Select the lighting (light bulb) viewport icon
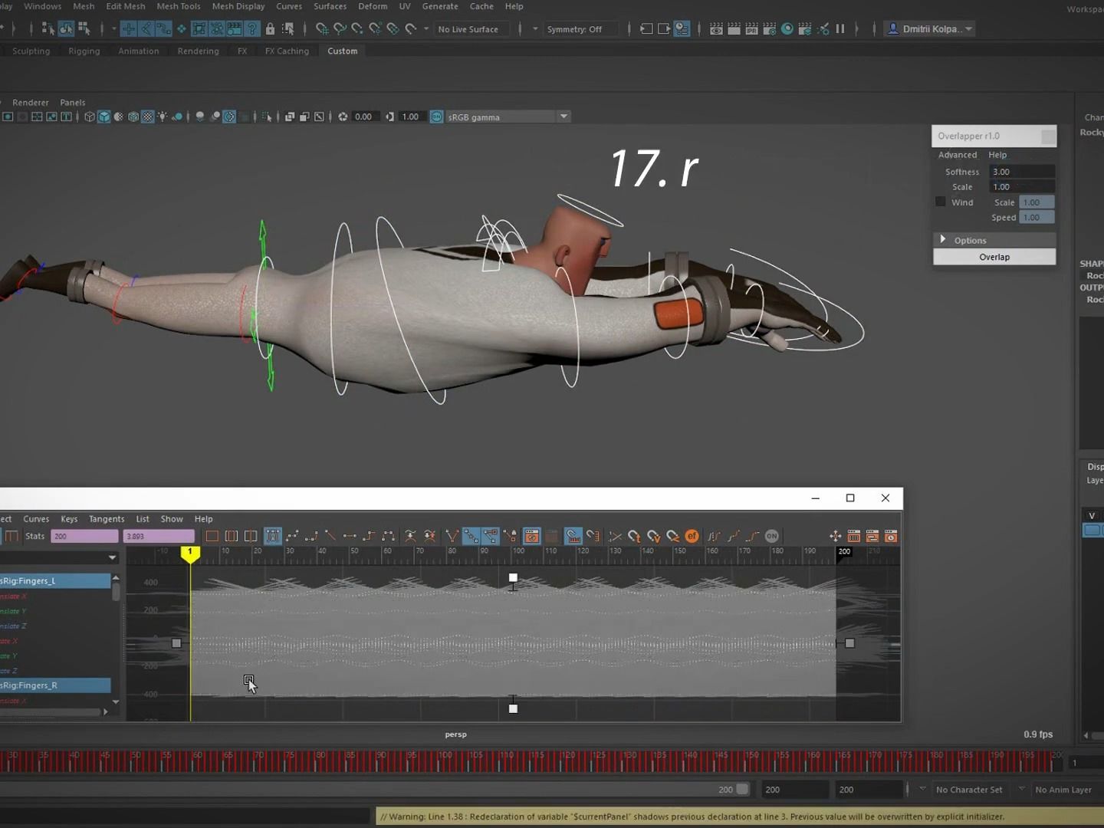 (x=163, y=117)
